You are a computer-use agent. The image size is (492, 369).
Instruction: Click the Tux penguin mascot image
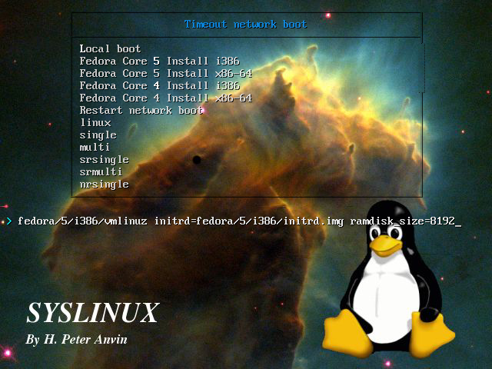click(388, 279)
